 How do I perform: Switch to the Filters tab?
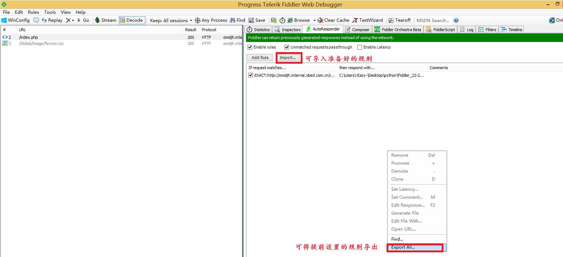click(487, 30)
